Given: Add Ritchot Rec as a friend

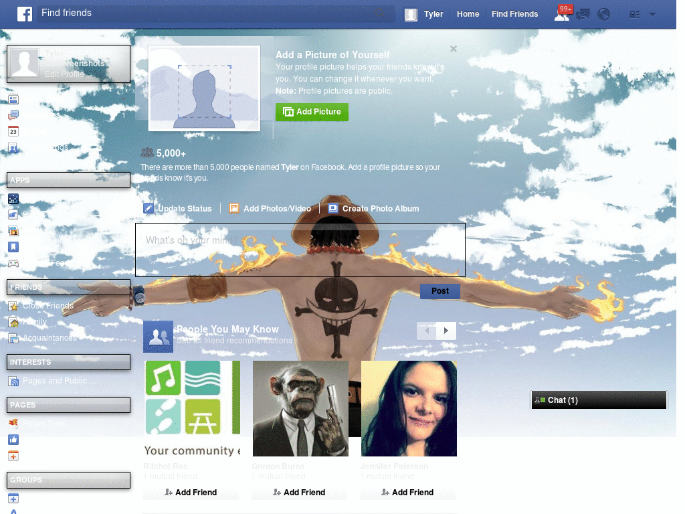Looking at the screenshot, I should [x=191, y=493].
